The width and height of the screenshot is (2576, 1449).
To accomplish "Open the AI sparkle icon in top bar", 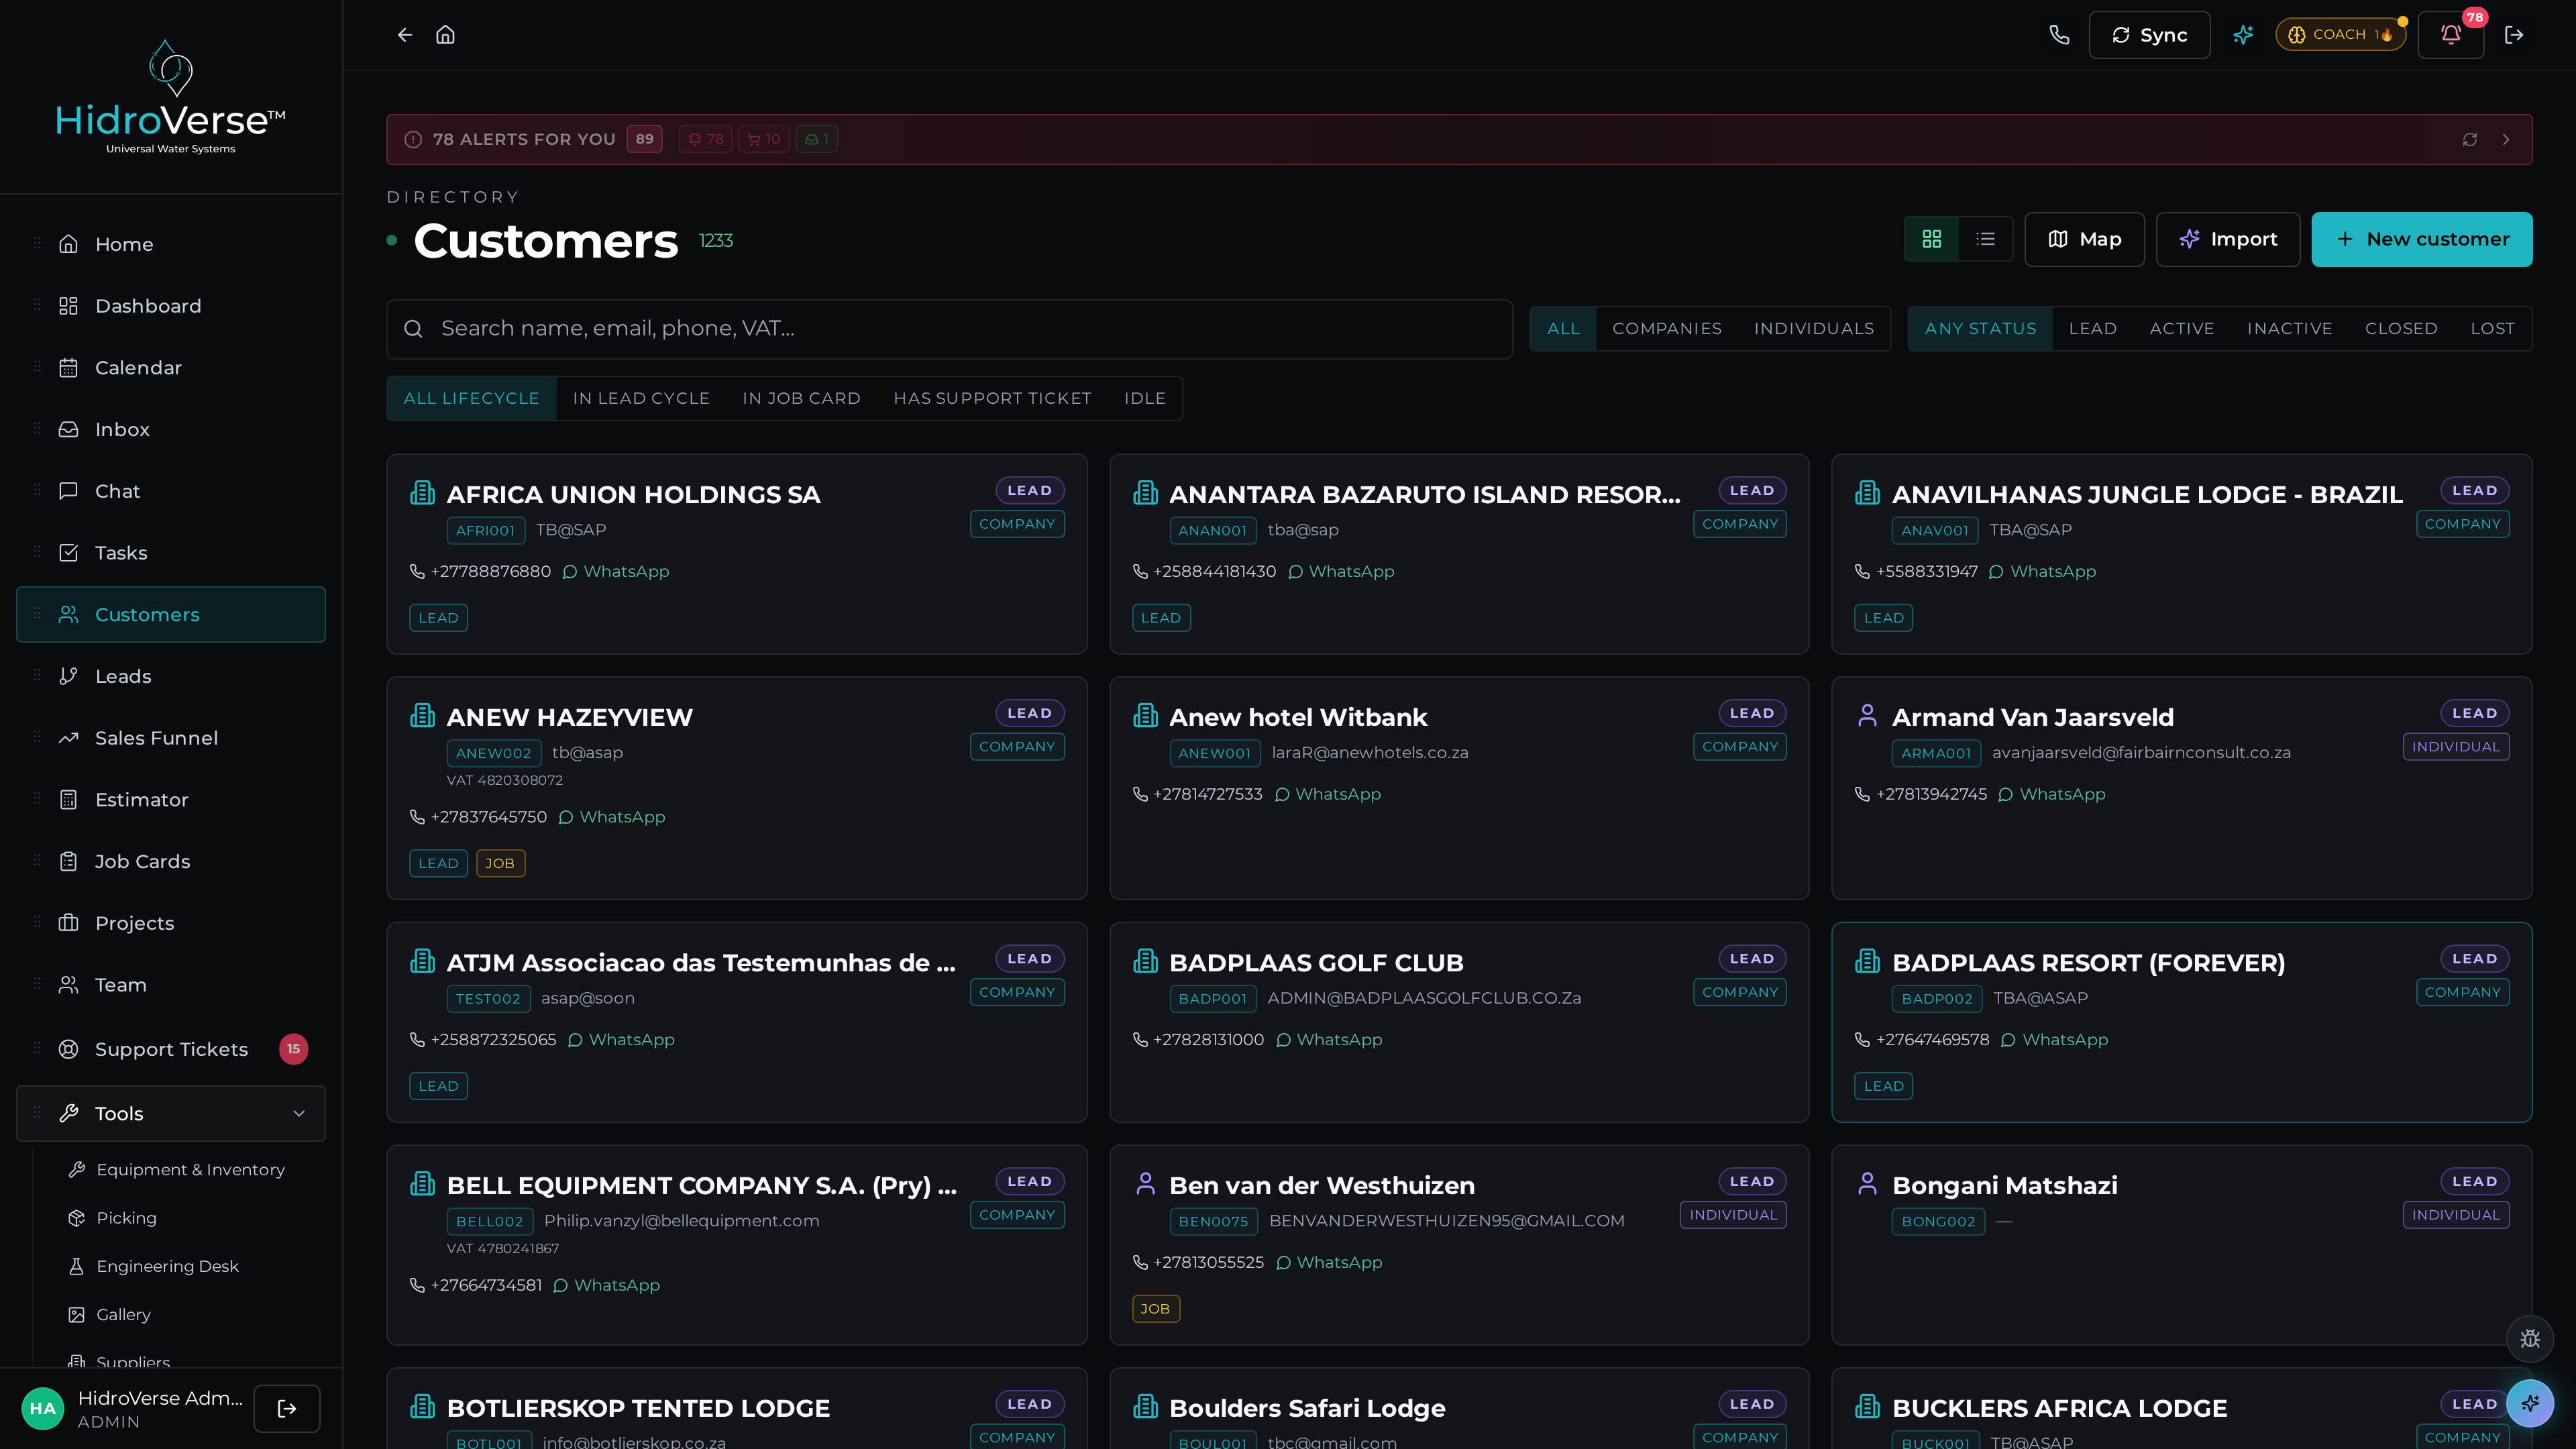I will [x=2244, y=35].
